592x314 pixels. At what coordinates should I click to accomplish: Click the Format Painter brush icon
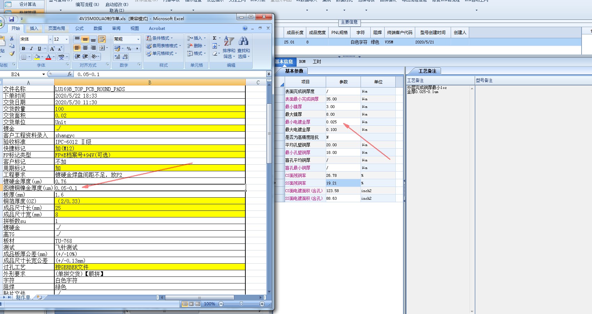[x=12, y=53]
